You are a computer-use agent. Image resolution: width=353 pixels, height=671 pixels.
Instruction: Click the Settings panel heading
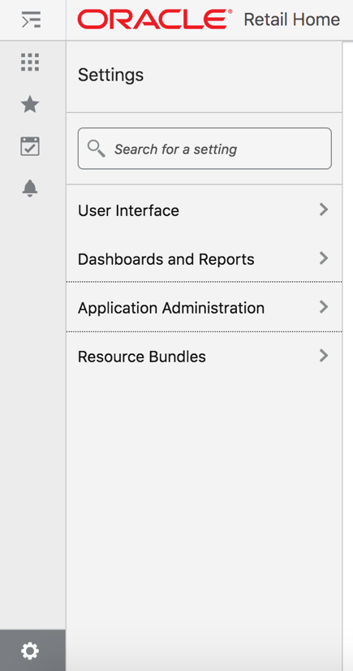(x=110, y=76)
